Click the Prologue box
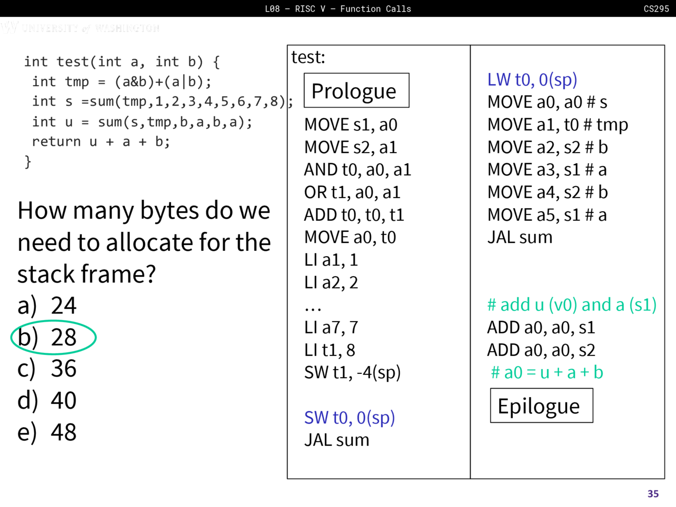The height and width of the screenshot is (507, 676). 356,91
